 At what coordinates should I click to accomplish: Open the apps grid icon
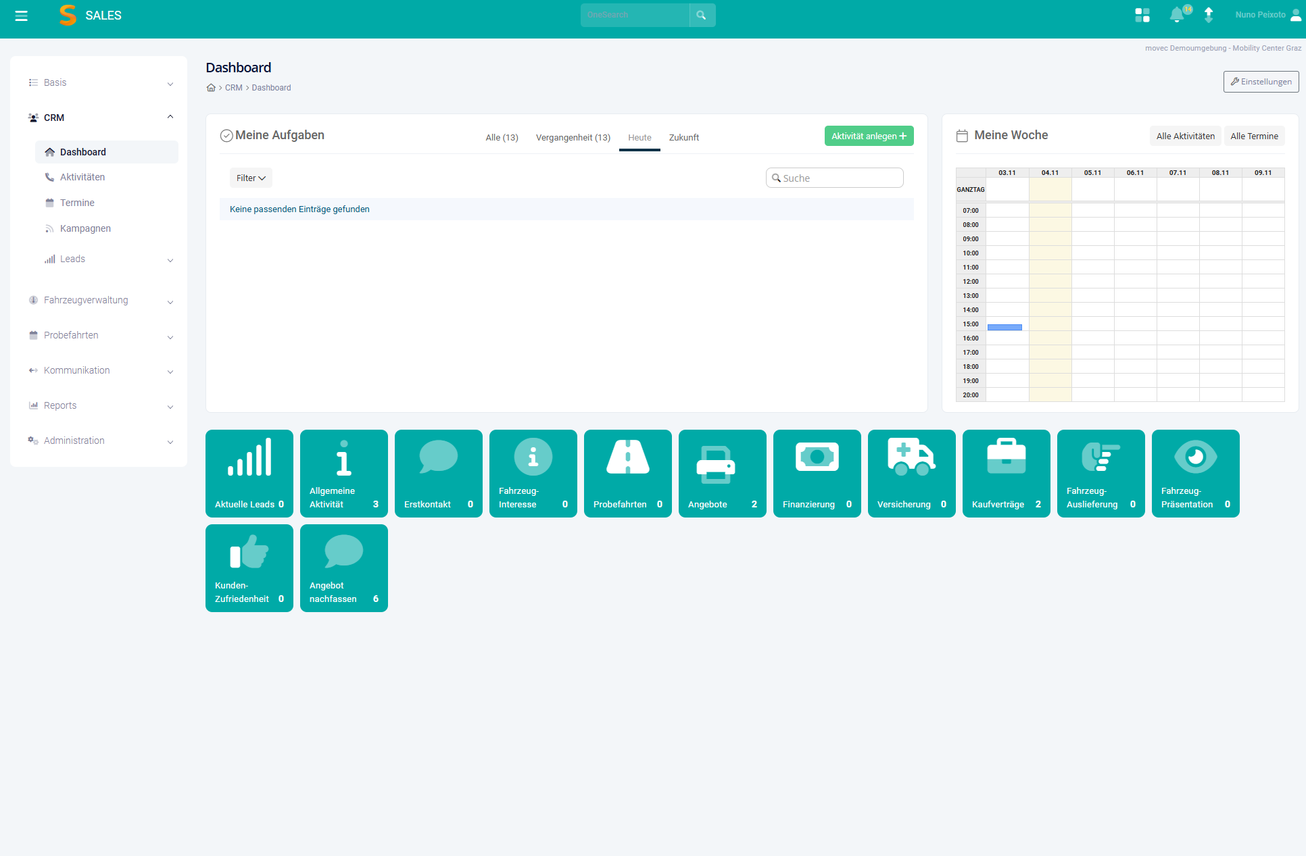1142,15
